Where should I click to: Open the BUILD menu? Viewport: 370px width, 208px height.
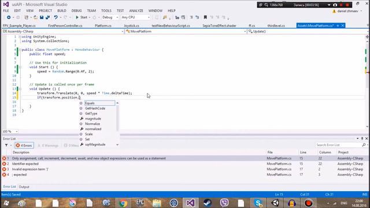click(62, 10)
